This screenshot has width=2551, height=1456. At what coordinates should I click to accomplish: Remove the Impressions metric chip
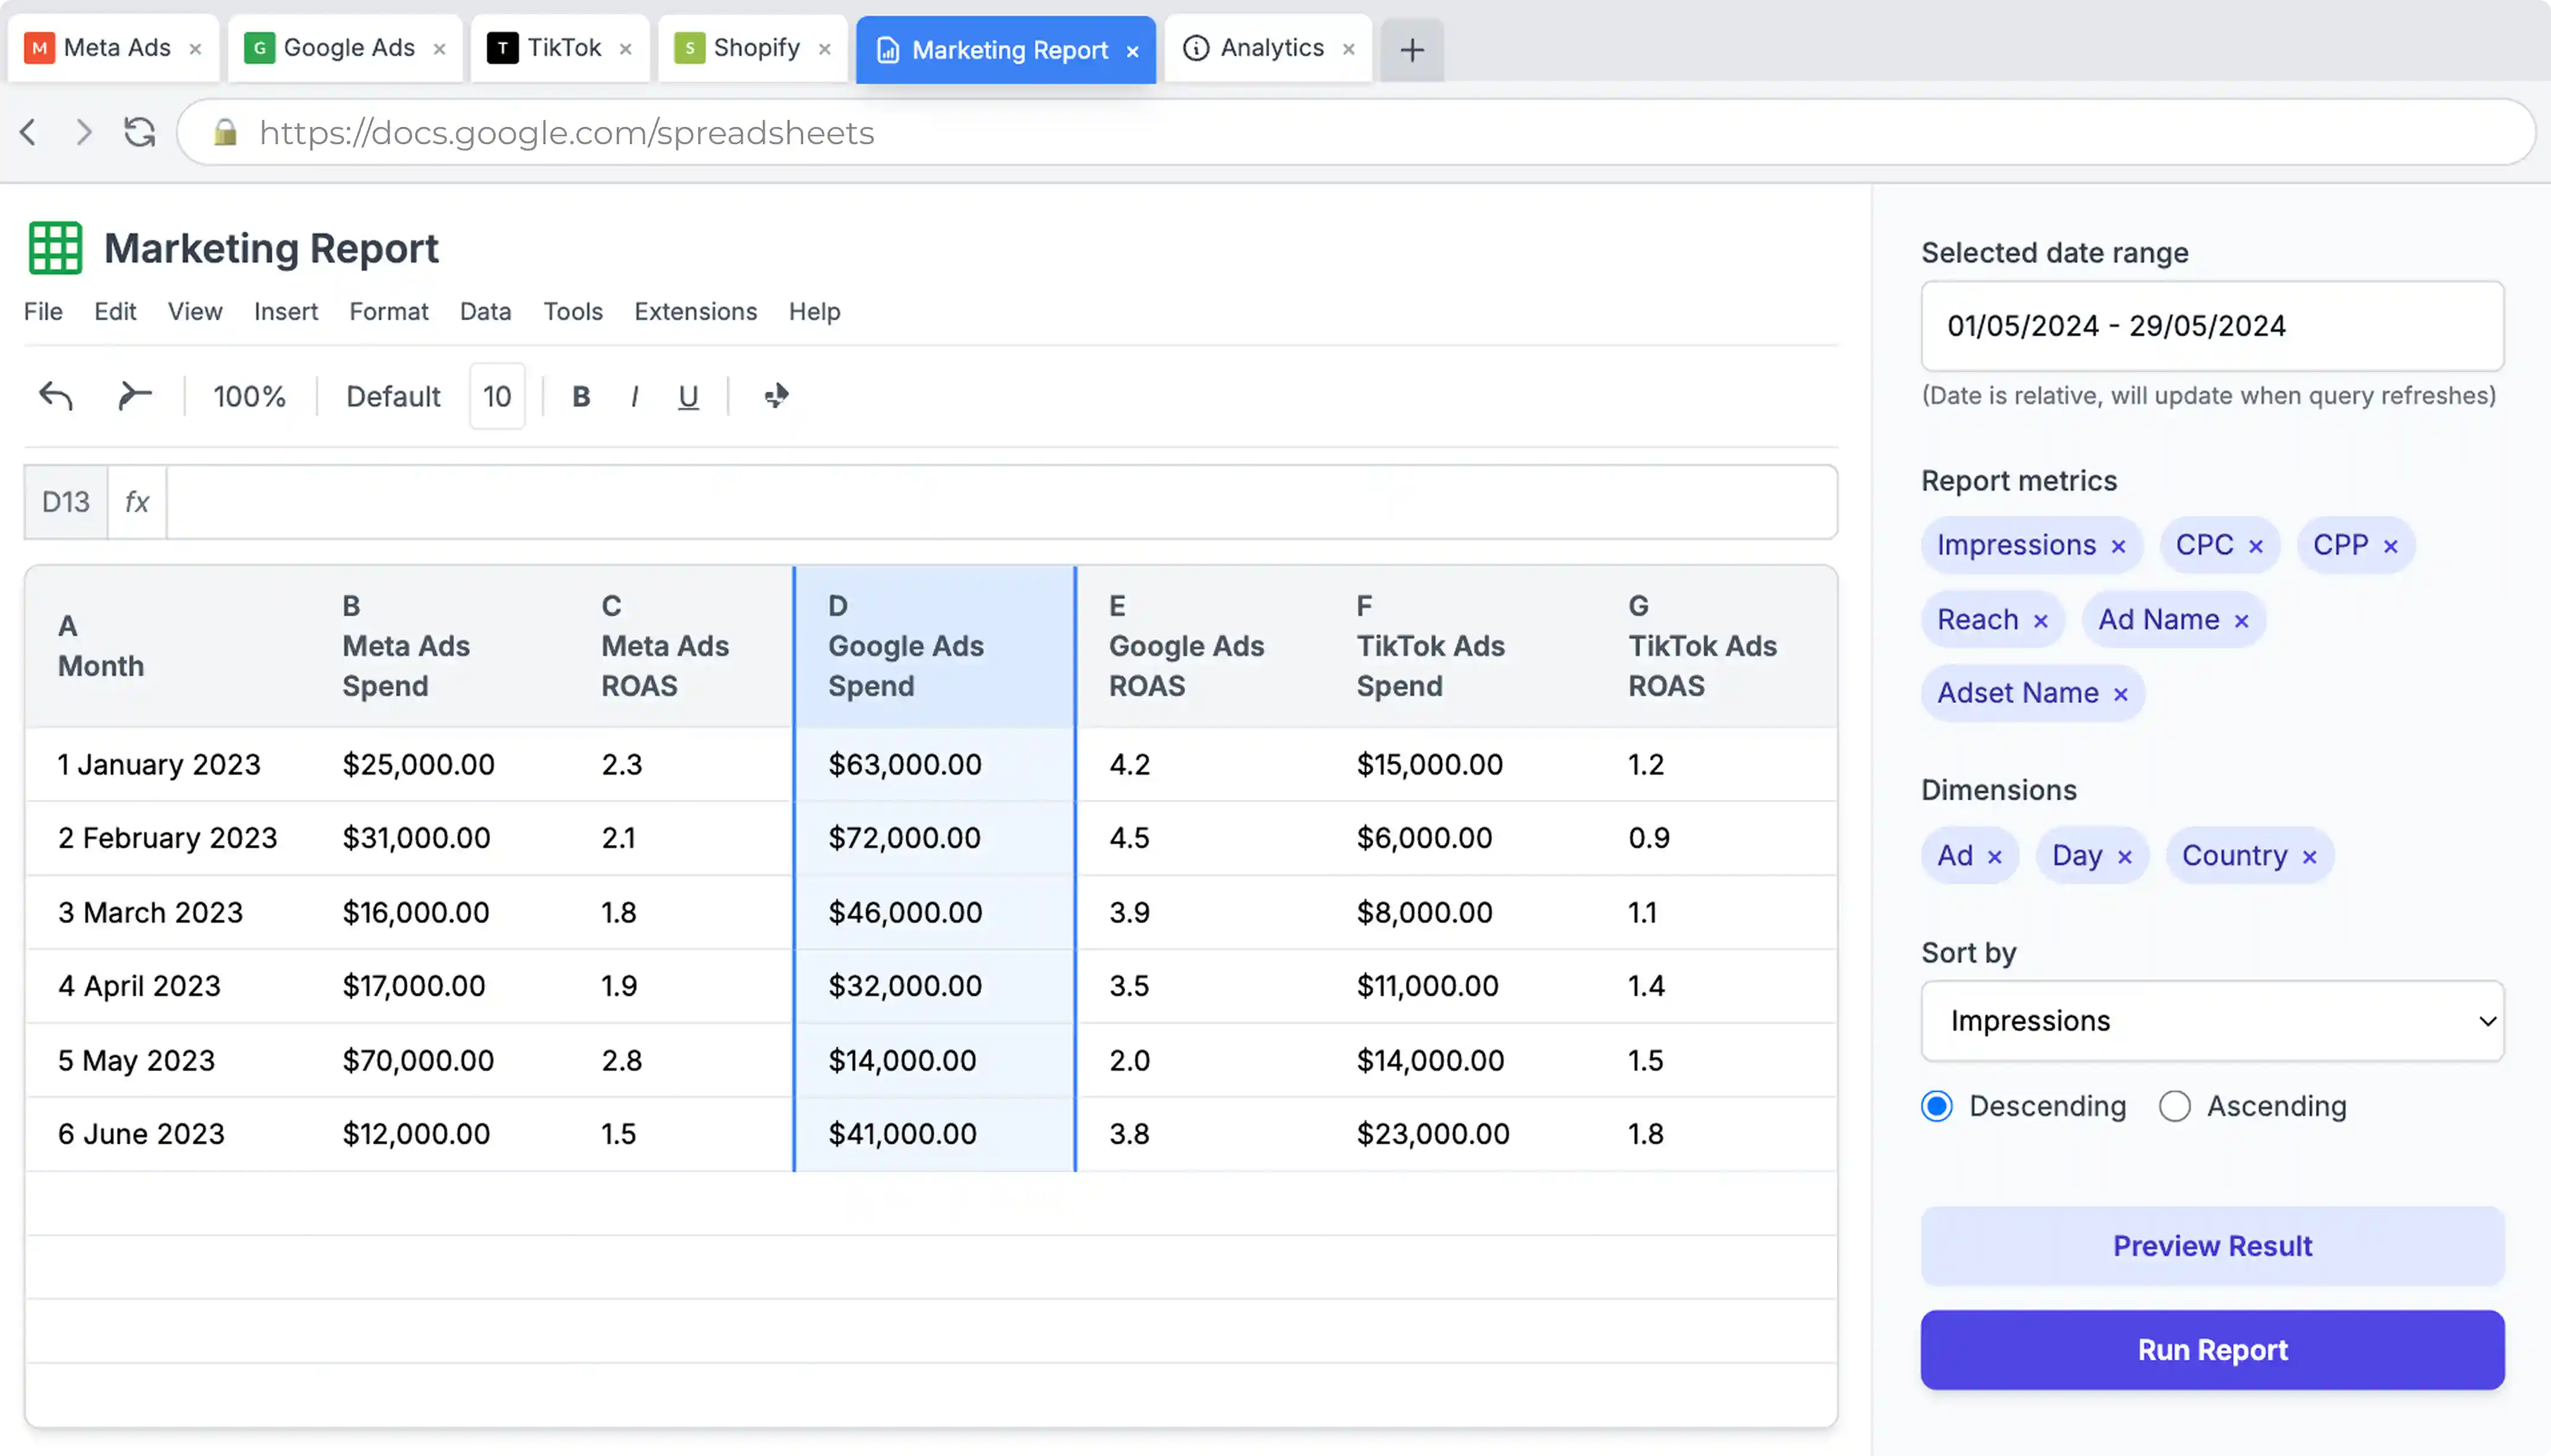2118,546
